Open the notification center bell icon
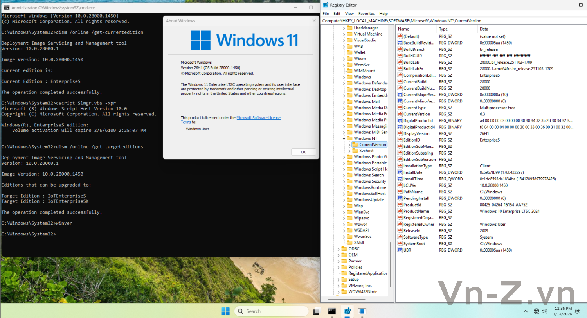 578,311
